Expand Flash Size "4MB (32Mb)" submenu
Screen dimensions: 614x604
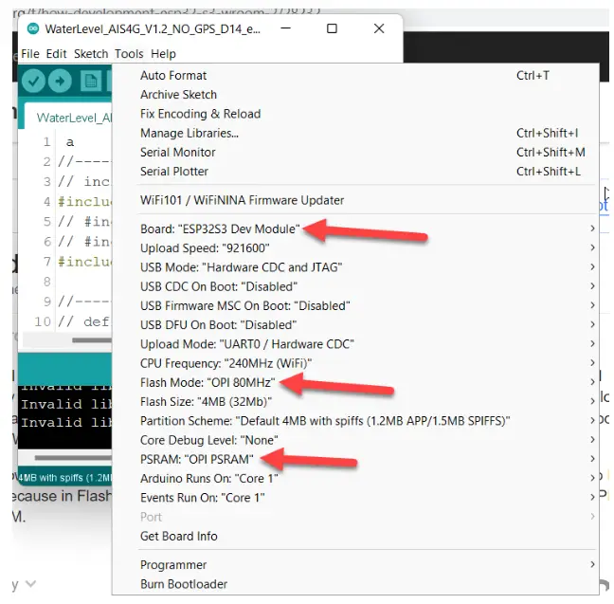355,402
